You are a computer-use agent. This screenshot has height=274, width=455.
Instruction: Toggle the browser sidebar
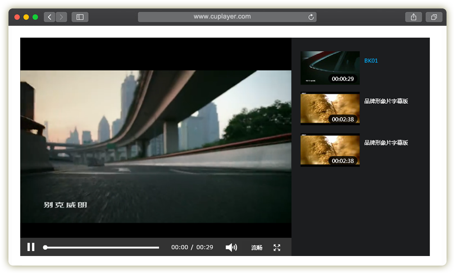(x=80, y=17)
